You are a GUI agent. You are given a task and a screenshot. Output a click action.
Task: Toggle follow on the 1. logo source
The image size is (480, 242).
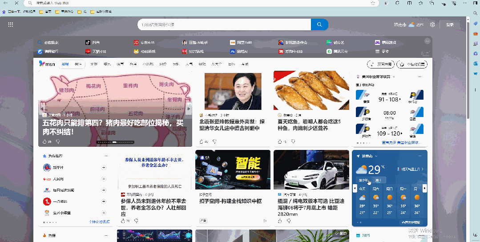click(104, 202)
